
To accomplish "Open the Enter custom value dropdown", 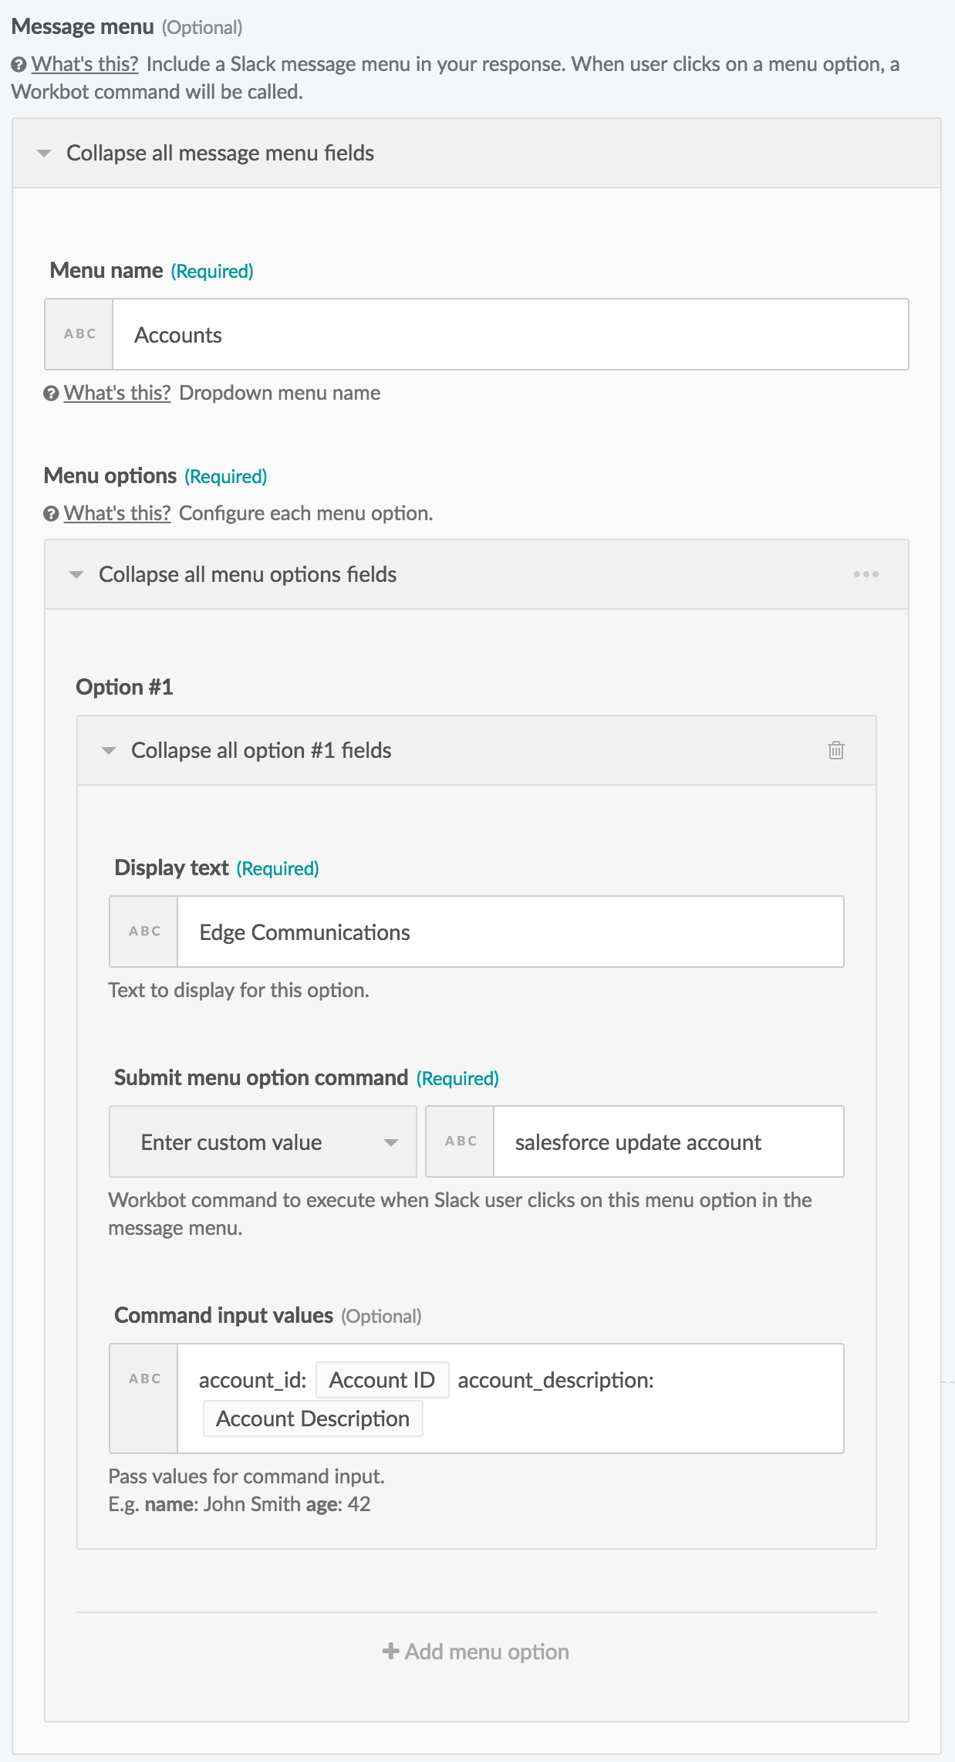I will click(262, 1141).
